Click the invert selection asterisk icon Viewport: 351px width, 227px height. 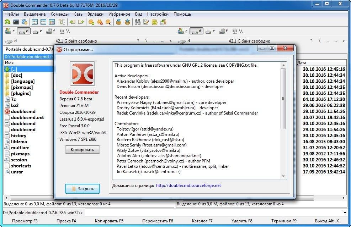pos(108,22)
